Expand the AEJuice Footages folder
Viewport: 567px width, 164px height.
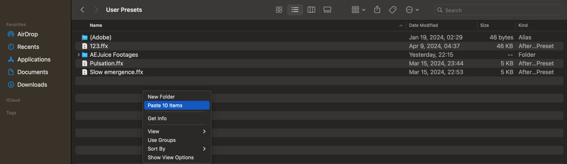79,55
